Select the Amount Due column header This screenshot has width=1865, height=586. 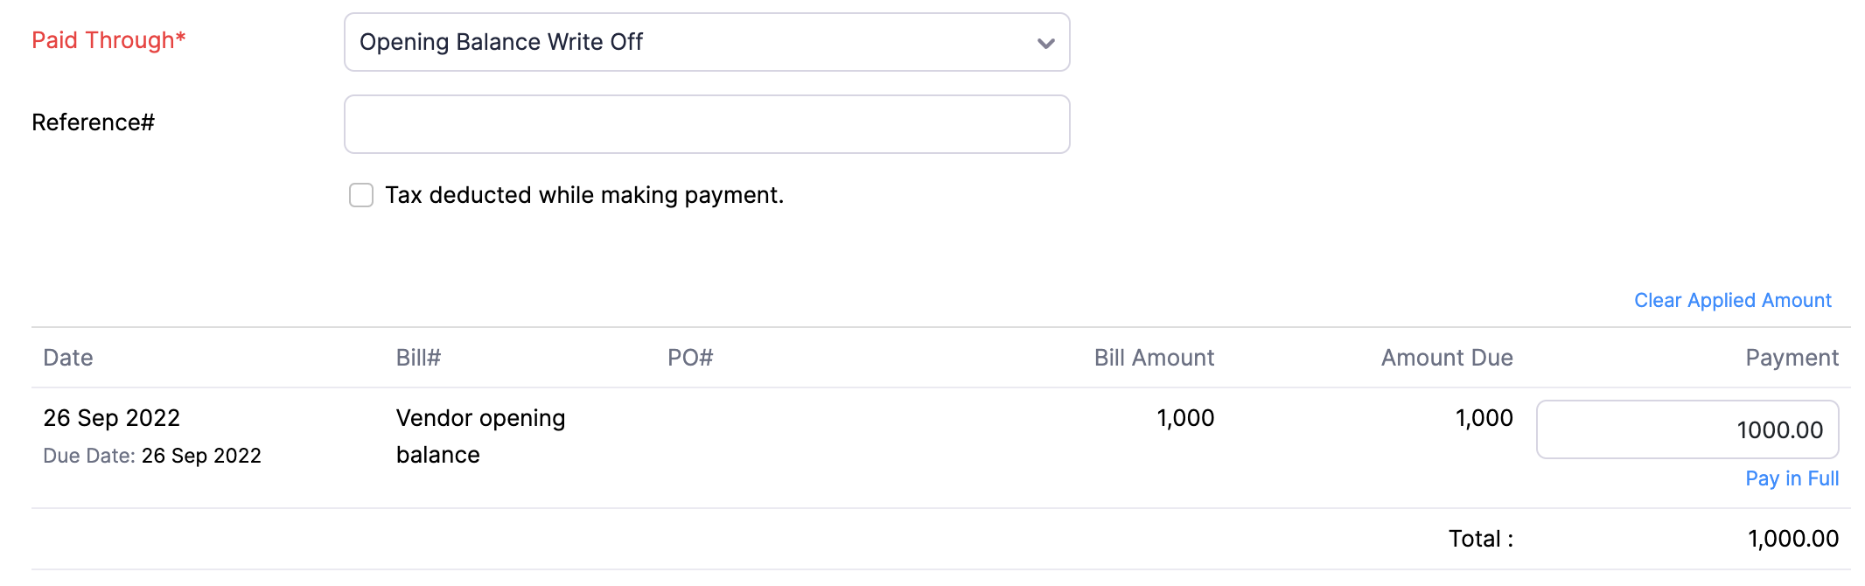click(1447, 358)
